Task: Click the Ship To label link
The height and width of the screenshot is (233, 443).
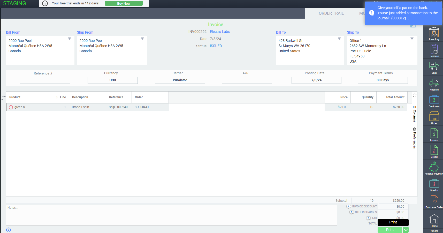Action: [x=353, y=32]
